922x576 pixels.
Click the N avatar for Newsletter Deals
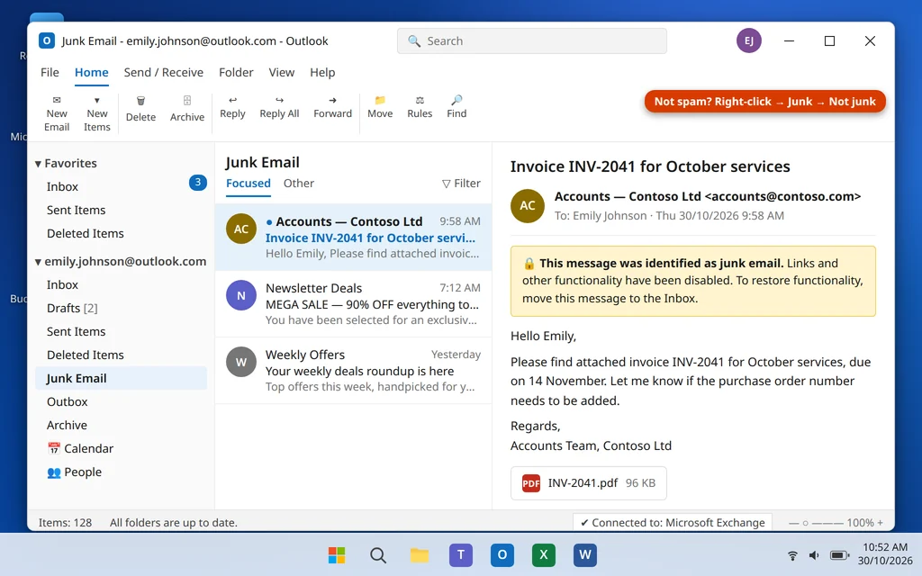241,295
